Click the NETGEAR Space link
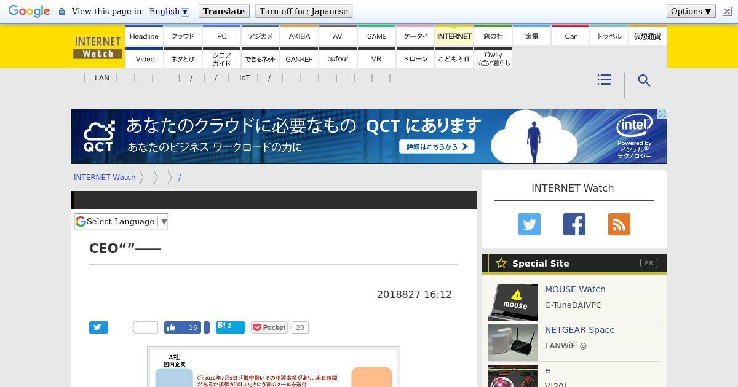This screenshot has width=738, height=387. (x=580, y=330)
